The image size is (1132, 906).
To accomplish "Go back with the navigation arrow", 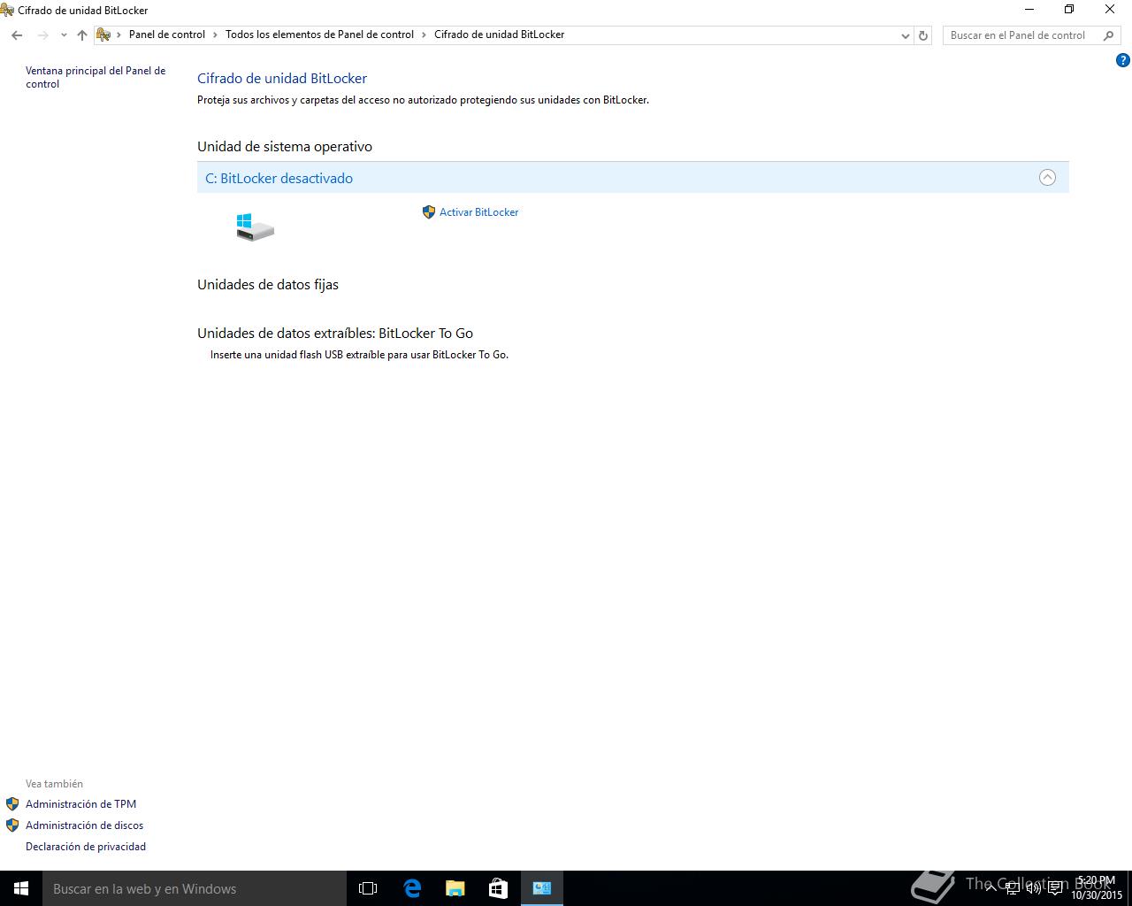I will (x=17, y=35).
